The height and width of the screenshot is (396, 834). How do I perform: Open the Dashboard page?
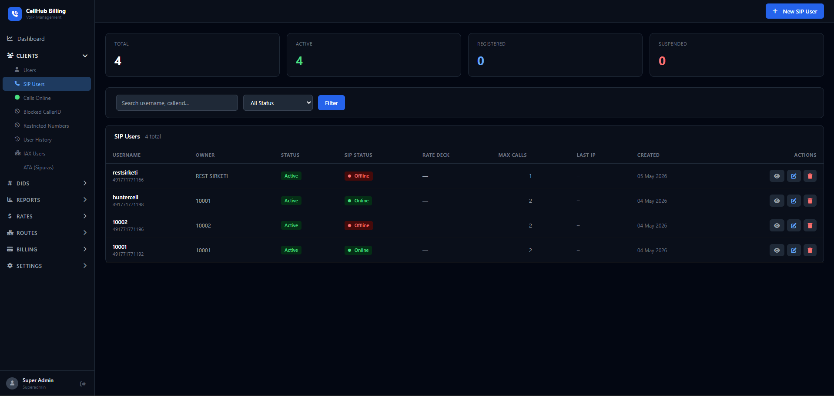coord(47,39)
